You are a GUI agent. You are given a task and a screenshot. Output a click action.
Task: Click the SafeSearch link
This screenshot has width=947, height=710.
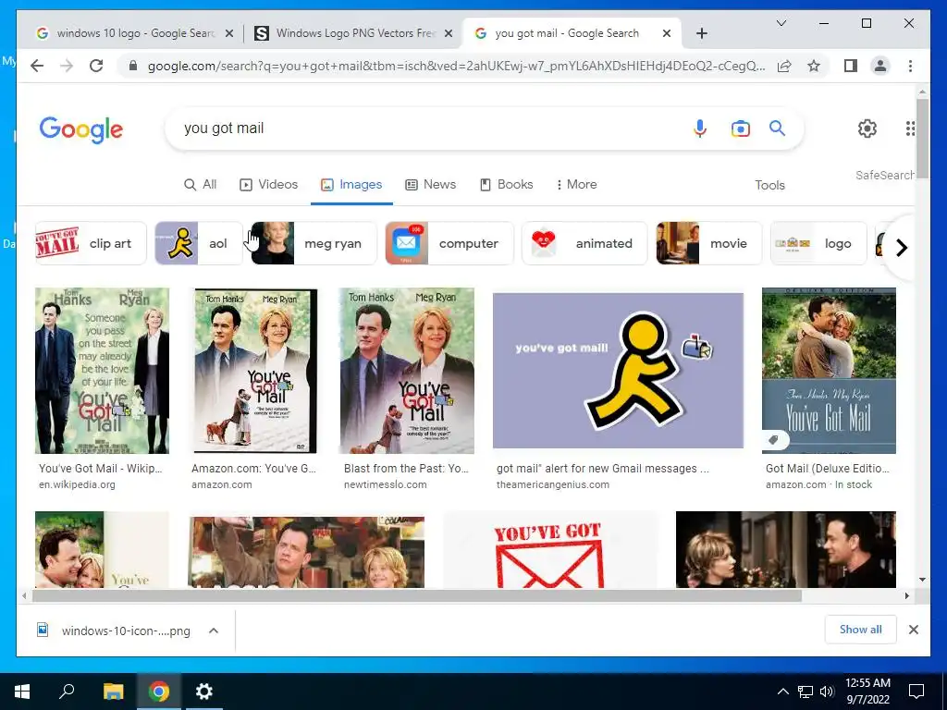pos(884,175)
